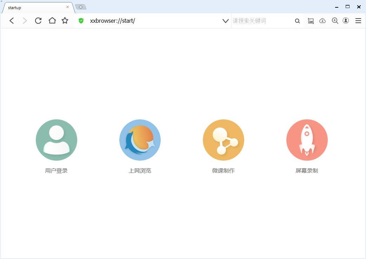Open the cloud download icon

(x=322, y=21)
